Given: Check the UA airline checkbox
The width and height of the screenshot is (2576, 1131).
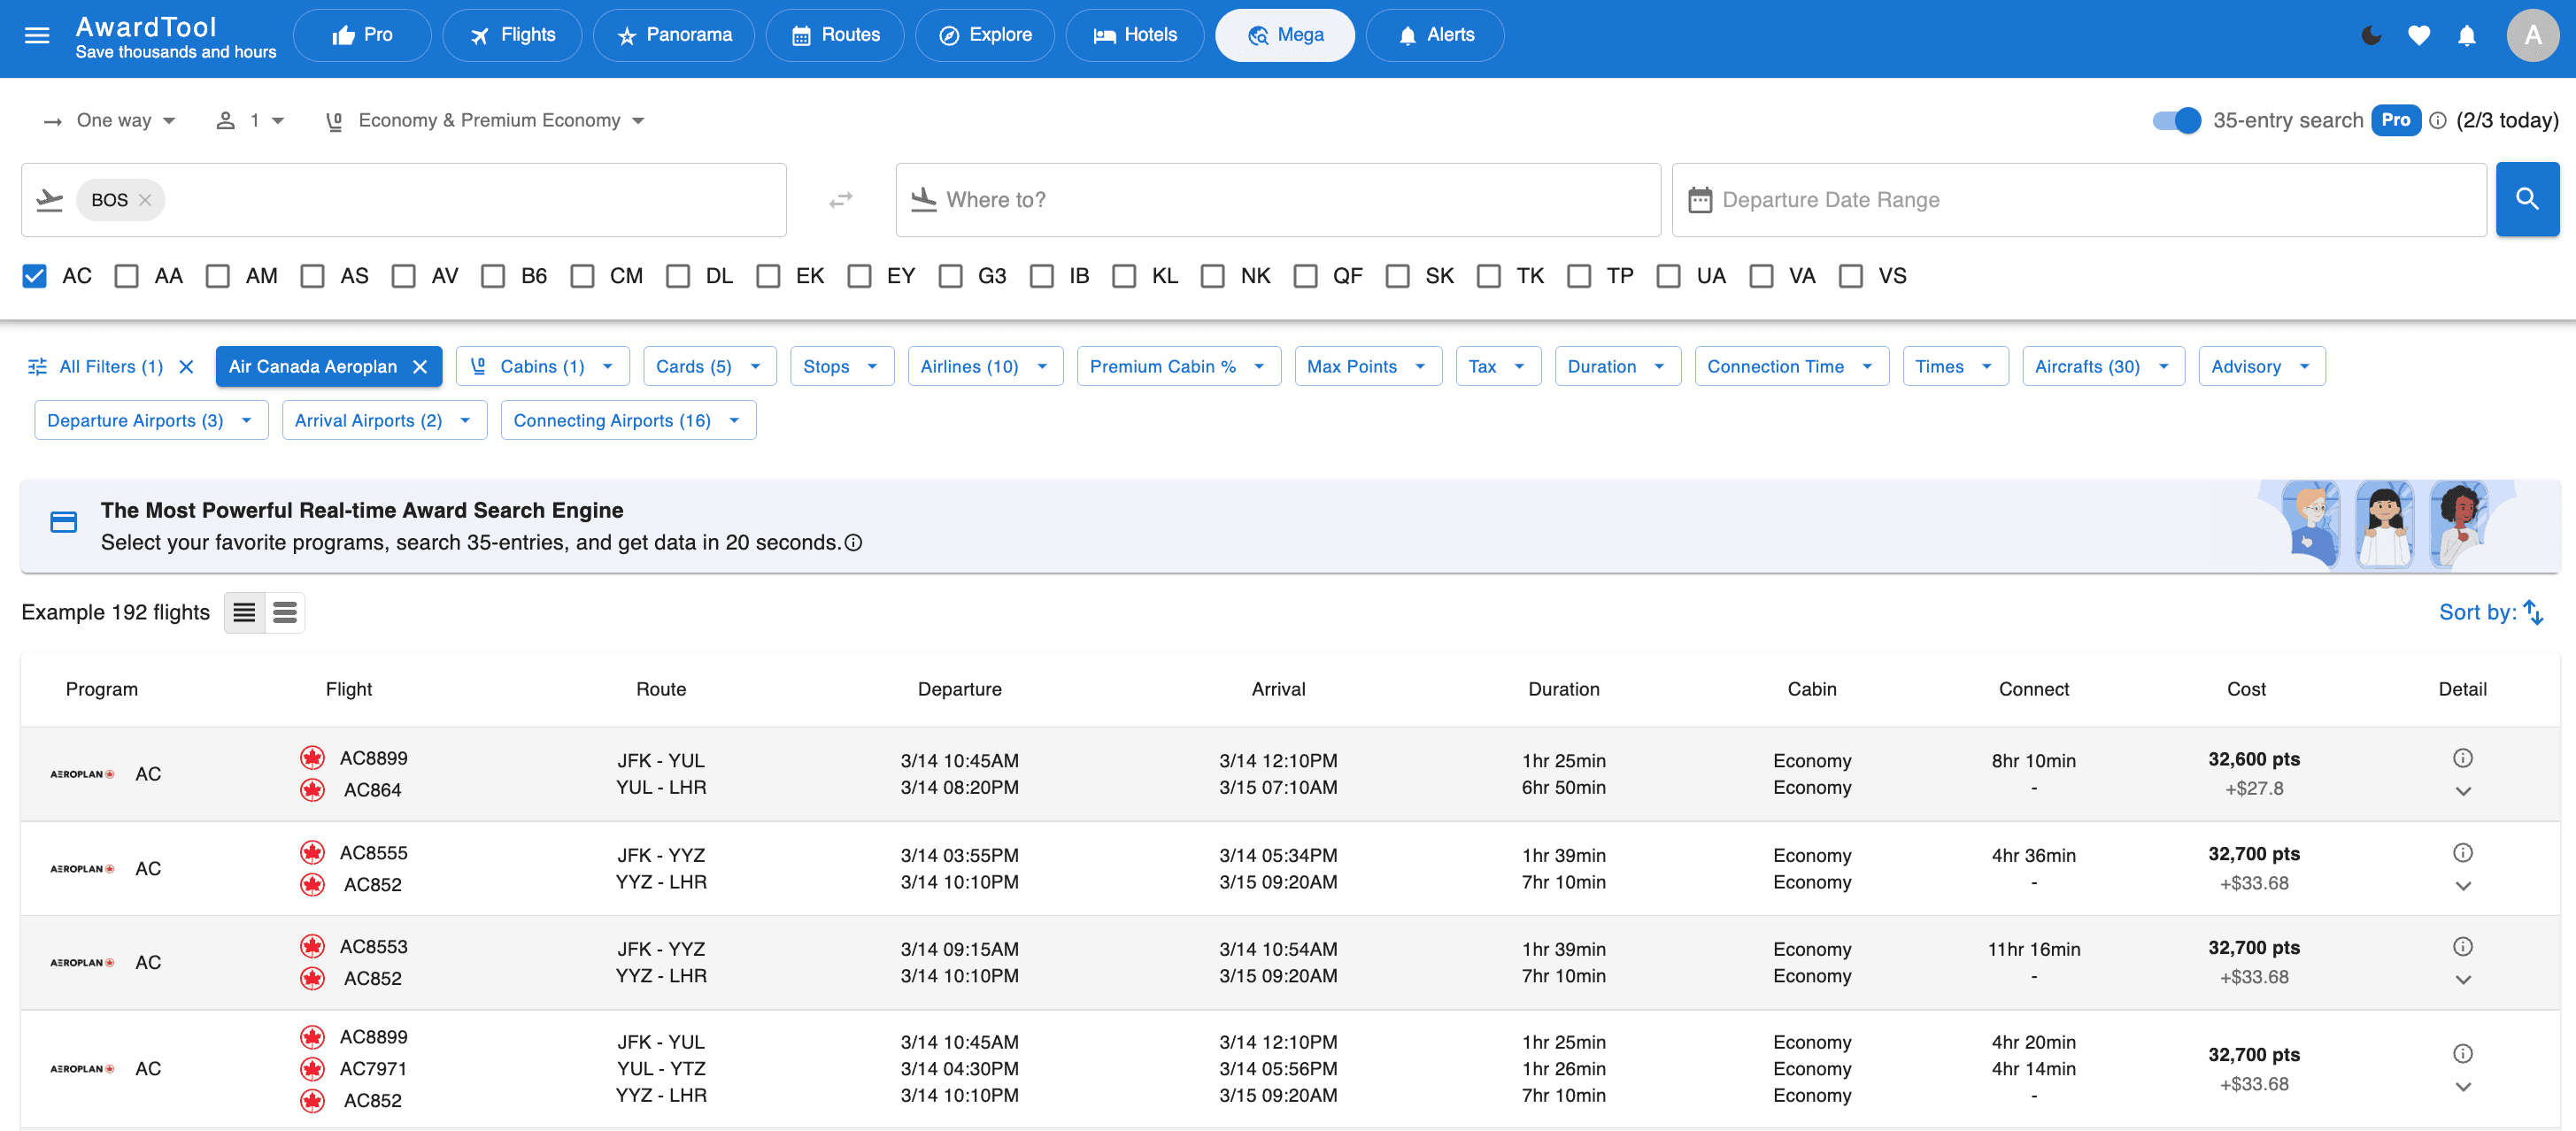Looking at the screenshot, I should (x=1668, y=276).
